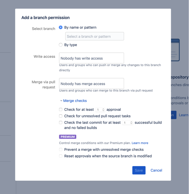Enable check for successful builds on last commit

61,122
